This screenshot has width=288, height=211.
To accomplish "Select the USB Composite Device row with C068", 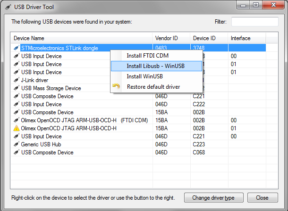I will (x=138, y=152).
